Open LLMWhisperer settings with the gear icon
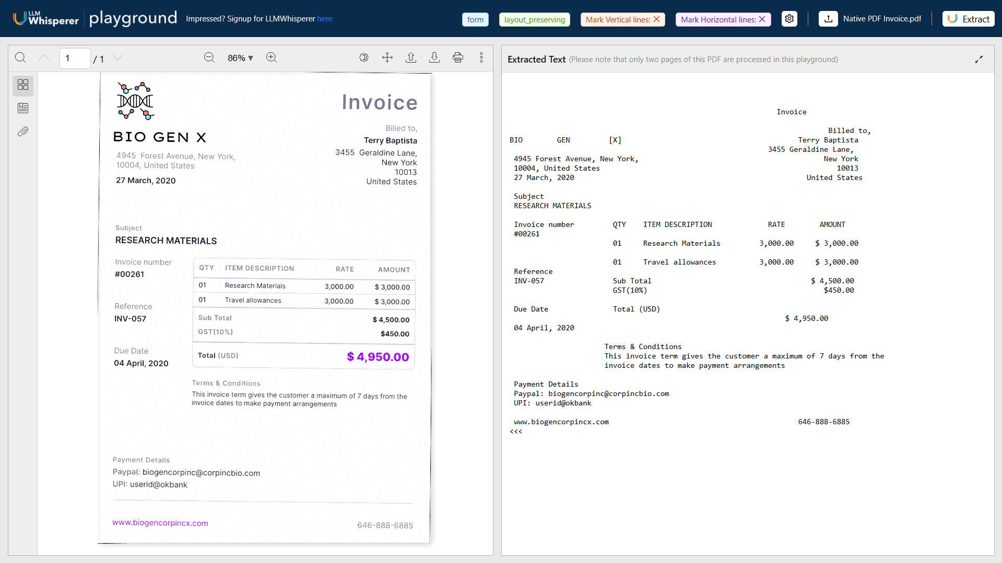1002x563 pixels. [788, 19]
